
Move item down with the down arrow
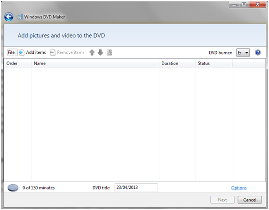click(x=100, y=52)
